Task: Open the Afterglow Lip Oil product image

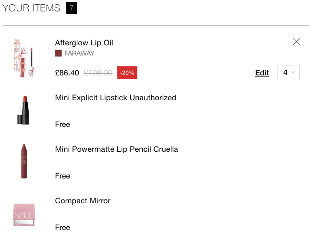Action: [x=24, y=59]
